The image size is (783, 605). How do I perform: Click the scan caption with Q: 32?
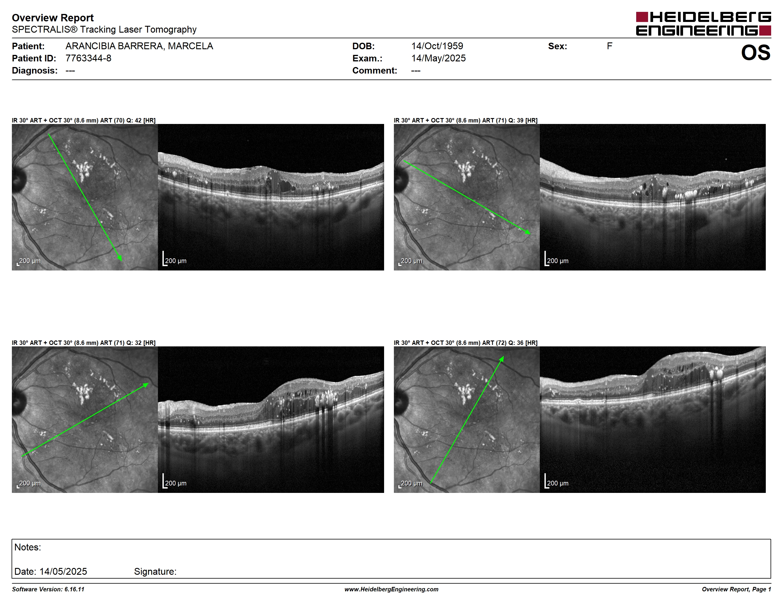click(x=84, y=343)
